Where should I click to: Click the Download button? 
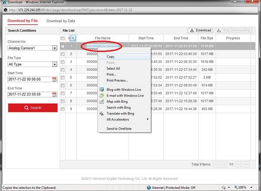coord(200,30)
